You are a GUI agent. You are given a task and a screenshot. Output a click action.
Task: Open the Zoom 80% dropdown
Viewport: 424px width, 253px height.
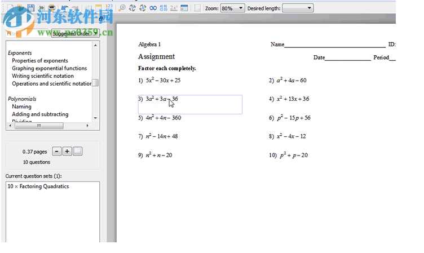point(232,8)
